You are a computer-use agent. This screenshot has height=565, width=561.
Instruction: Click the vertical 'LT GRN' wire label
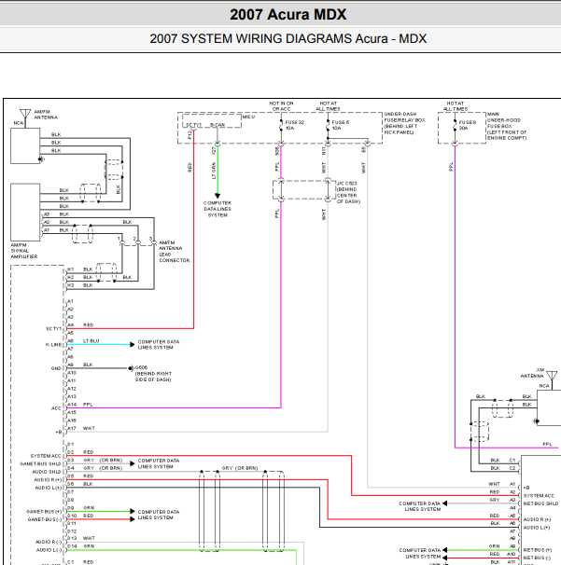[x=214, y=171]
